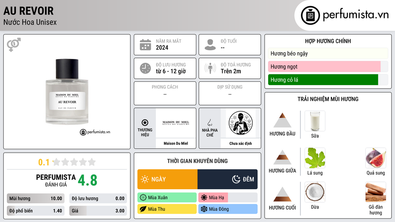This screenshot has width=395, height=222.
Task: Click the Hương giữa pyramid icon
Action: pyautogui.click(x=282, y=157)
